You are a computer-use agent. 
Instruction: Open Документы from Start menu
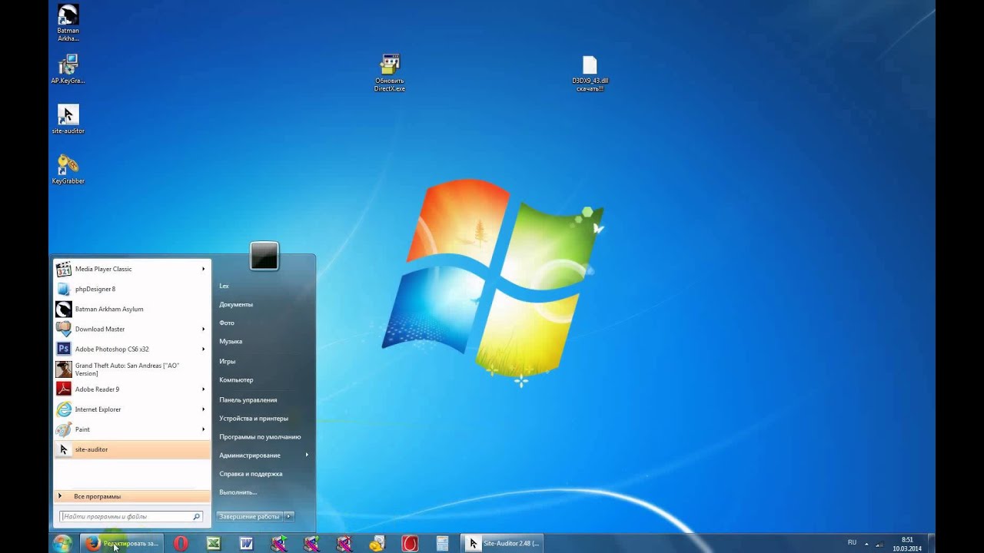click(236, 304)
